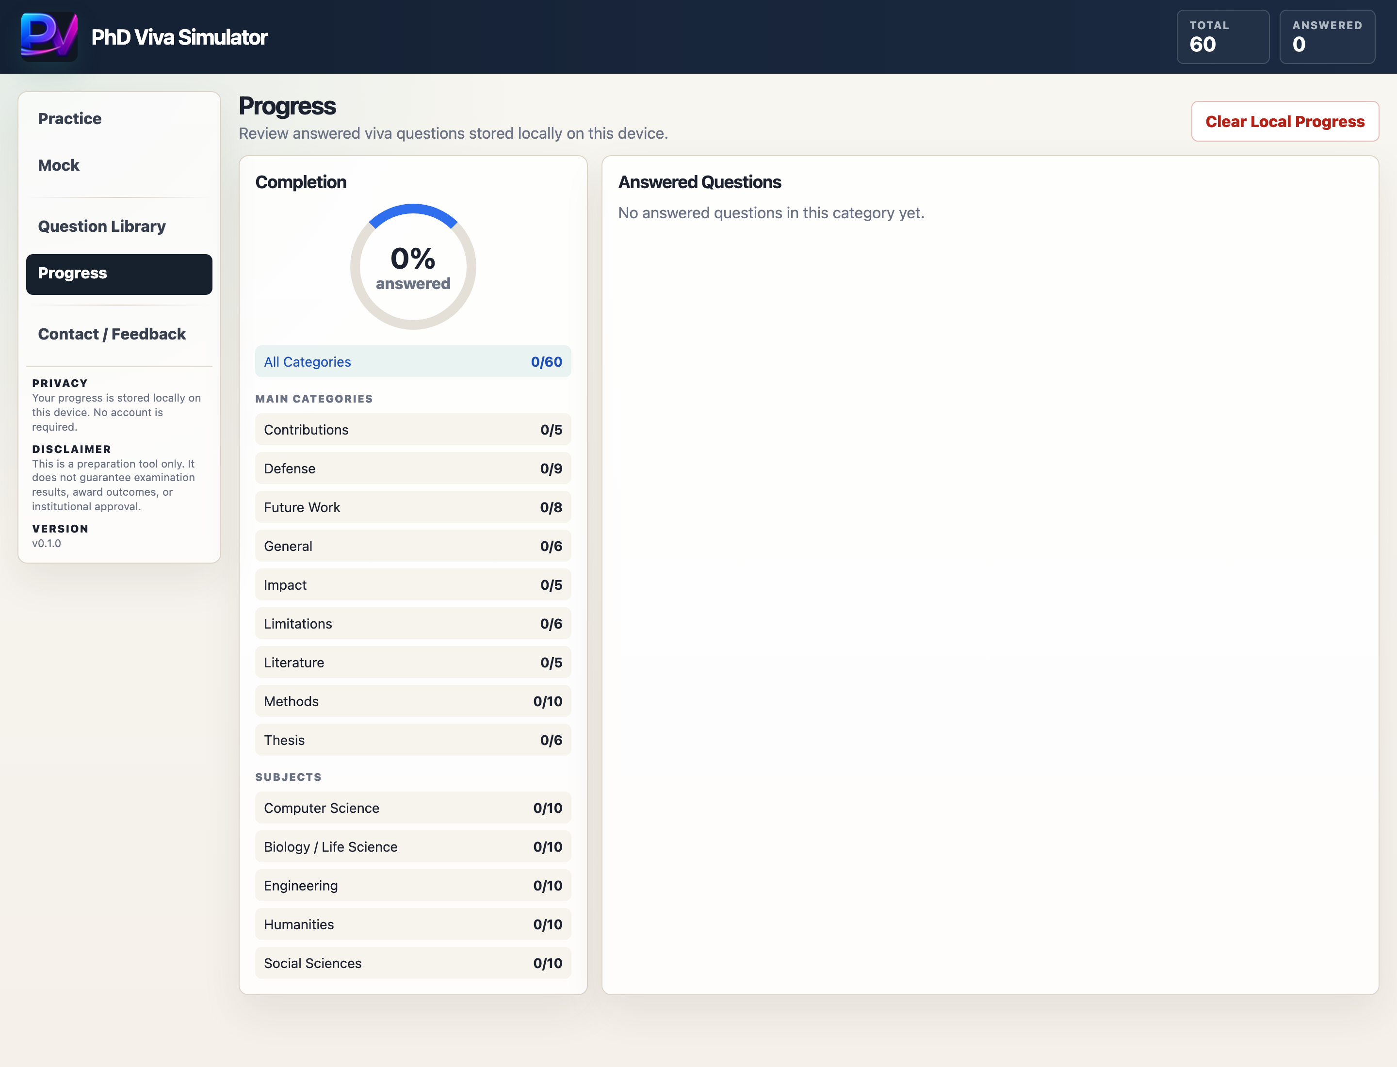
Task: Click the TOTAL 60 counter box
Action: point(1223,37)
